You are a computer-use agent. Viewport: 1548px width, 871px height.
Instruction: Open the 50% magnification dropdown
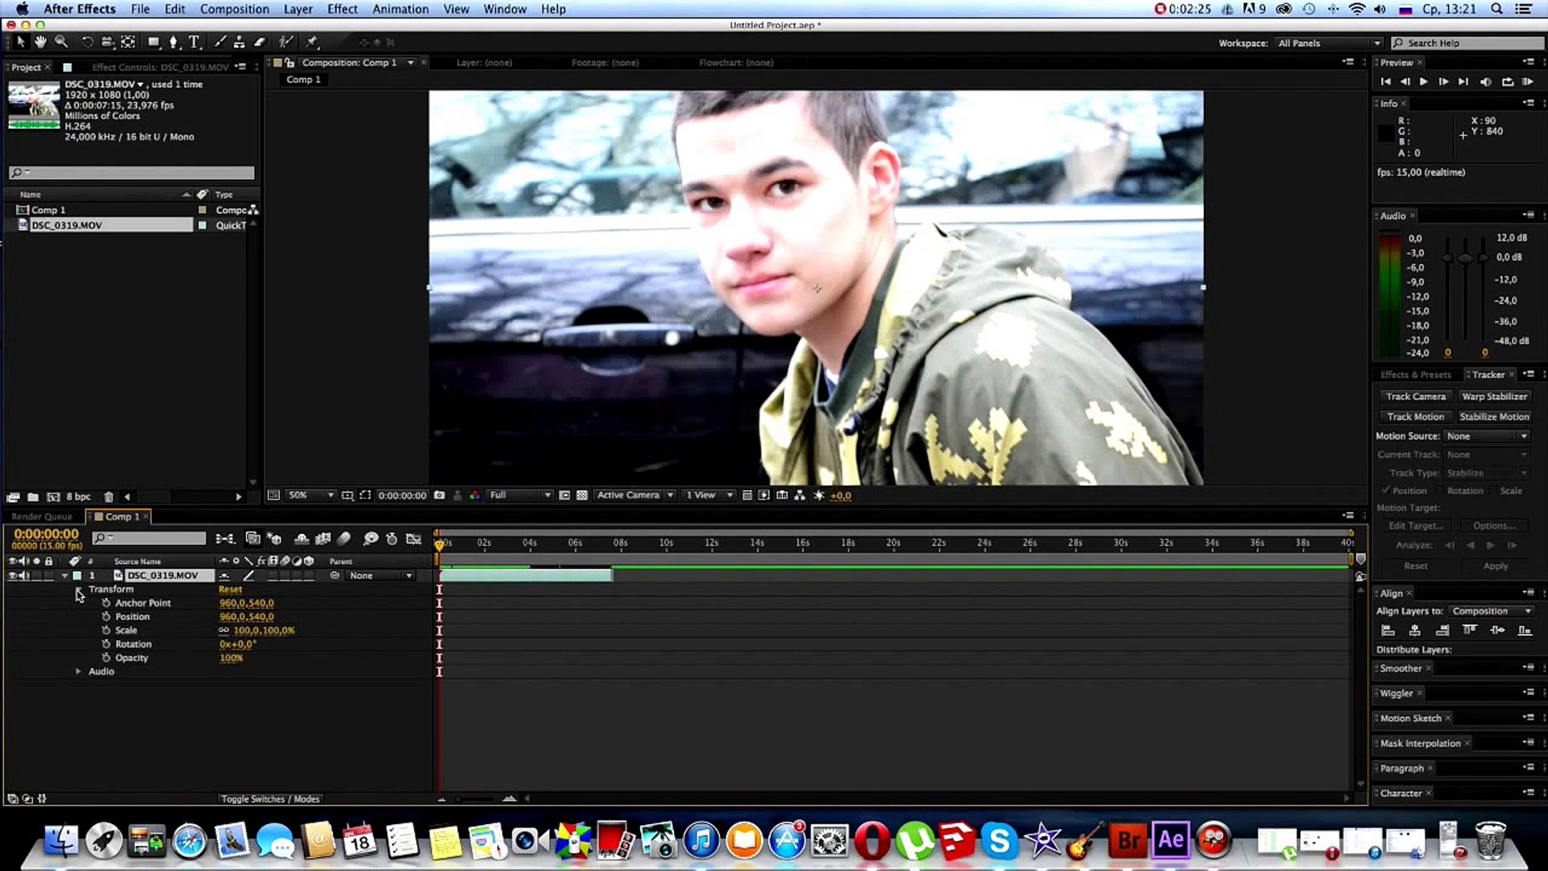(x=311, y=495)
